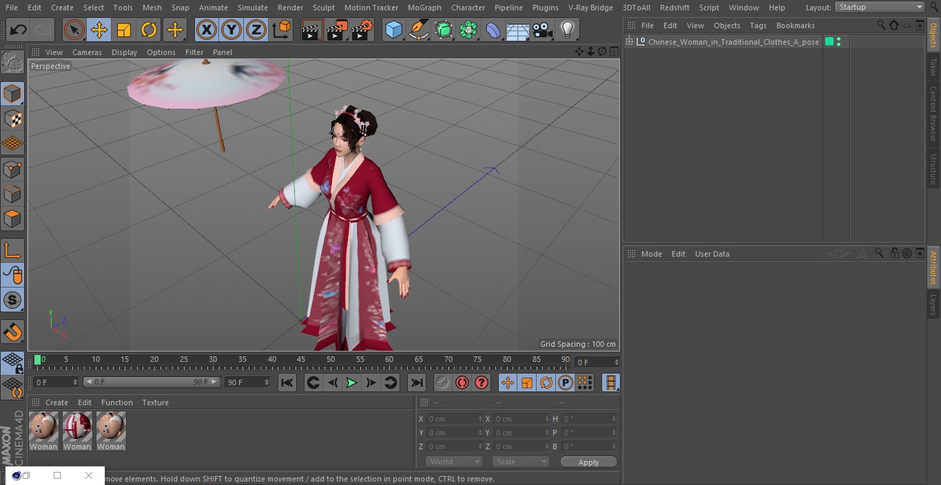Switch to Layers side tab

point(933,305)
